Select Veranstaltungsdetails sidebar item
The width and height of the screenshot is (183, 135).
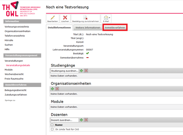point(18,65)
